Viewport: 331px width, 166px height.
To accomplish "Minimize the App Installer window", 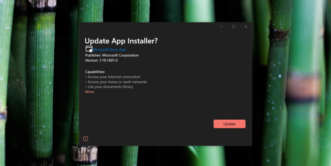I will (x=221, y=26).
